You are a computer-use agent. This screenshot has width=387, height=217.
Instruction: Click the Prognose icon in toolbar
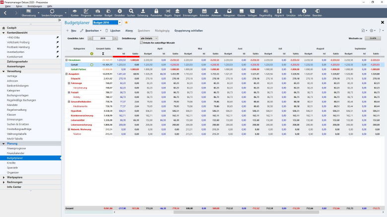[86, 12]
